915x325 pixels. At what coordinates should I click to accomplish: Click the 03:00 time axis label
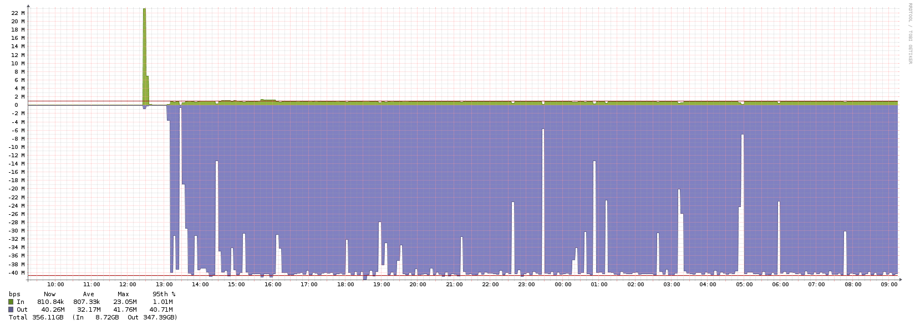tap(672, 285)
